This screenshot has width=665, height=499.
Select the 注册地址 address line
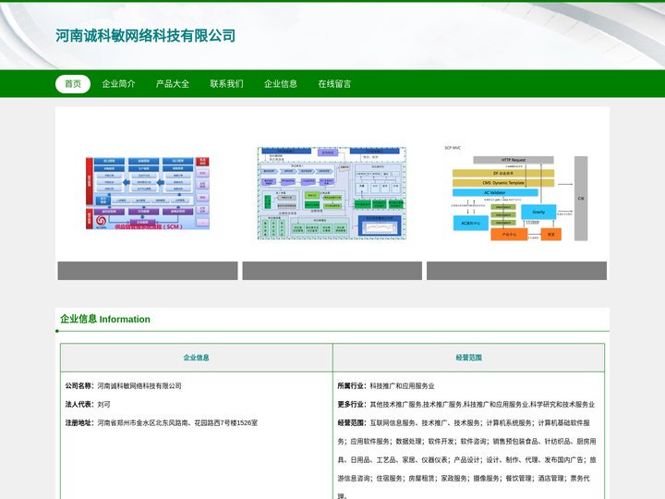(161, 422)
